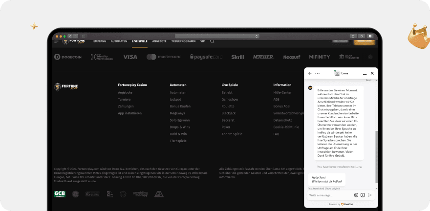Click Show original below the translated message
The width and height of the screenshot is (430, 211).
pyautogui.click(x=332, y=188)
